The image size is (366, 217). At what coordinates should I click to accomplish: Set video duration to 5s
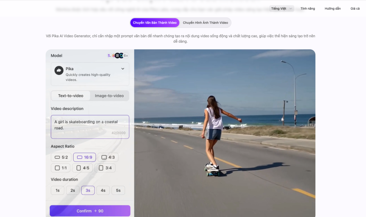118,190
